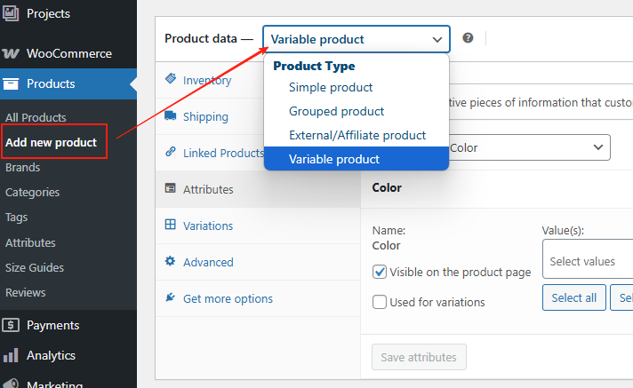The height and width of the screenshot is (388, 633).
Task: Click the Projects pin icon in sidebar
Action: tap(12, 13)
